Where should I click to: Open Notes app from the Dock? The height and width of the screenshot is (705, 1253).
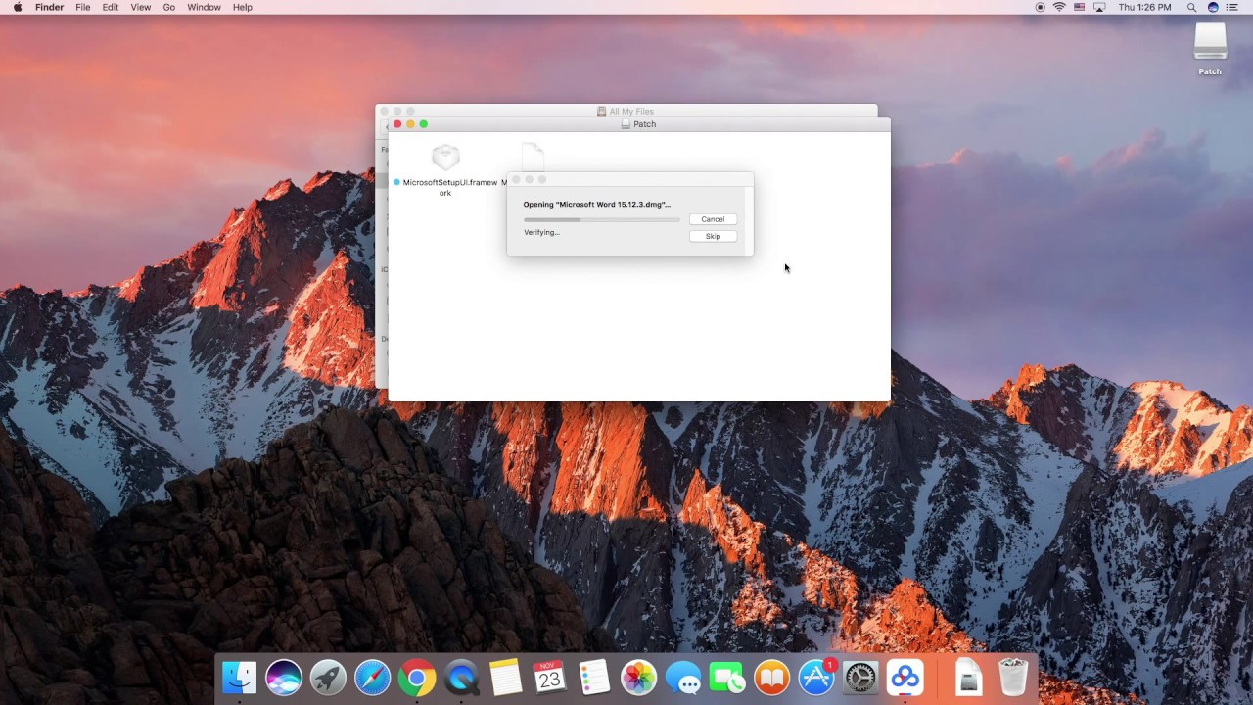(x=506, y=678)
